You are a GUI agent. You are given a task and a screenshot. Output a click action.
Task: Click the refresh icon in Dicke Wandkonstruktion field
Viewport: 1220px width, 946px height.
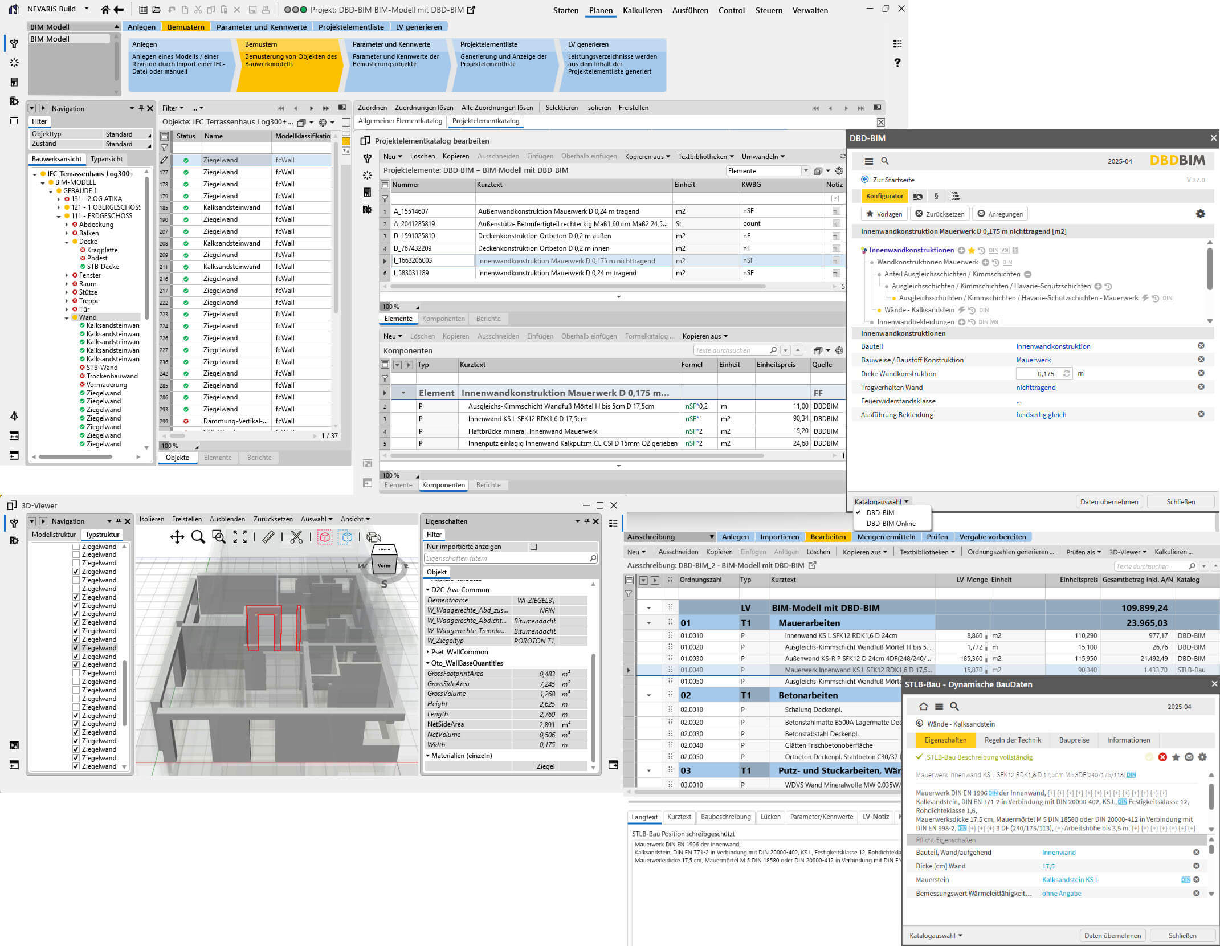1066,373
